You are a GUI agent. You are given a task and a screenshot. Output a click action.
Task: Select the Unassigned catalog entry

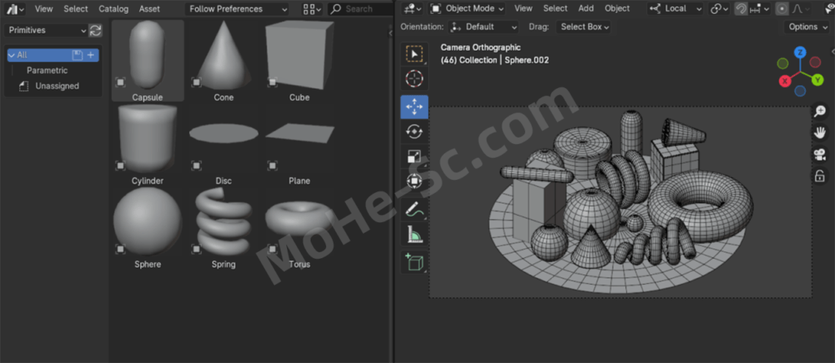tap(56, 85)
